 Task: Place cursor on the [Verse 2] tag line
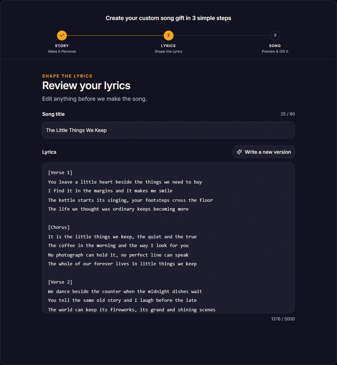60,282
